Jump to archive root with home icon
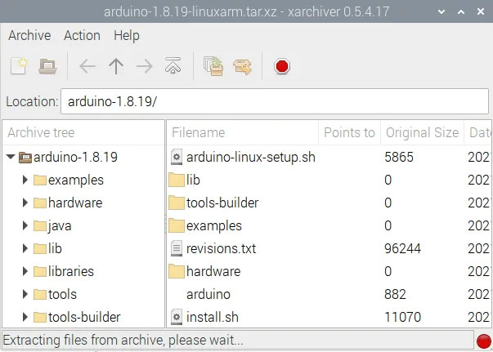Screen dimensions: 493x352 click(x=173, y=65)
